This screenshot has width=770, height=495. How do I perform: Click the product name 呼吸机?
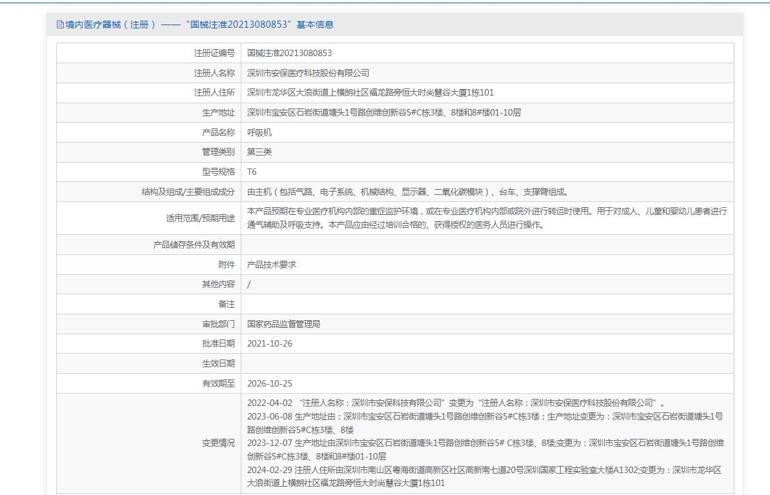click(x=259, y=132)
